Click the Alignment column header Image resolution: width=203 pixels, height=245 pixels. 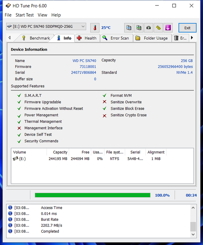pos(156,152)
